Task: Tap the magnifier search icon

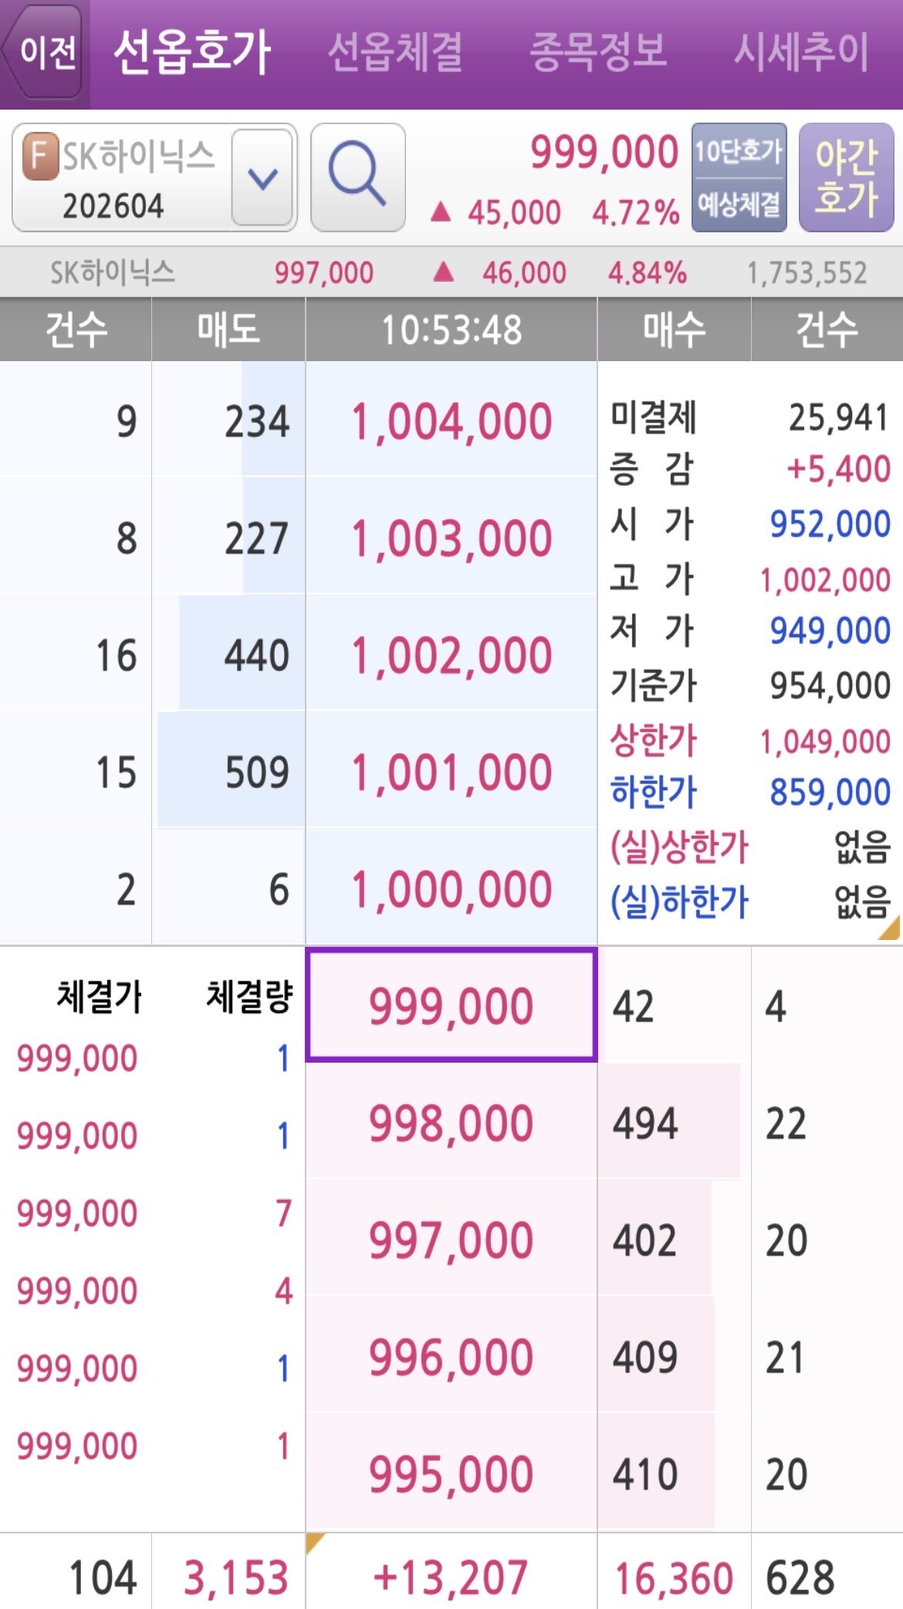Action: pyautogui.click(x=357, y=177)
